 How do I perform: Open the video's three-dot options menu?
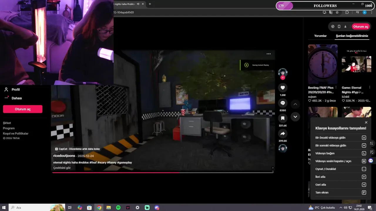268,54
